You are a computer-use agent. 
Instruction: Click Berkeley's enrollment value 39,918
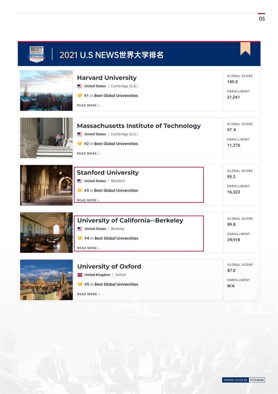[234, 239]
